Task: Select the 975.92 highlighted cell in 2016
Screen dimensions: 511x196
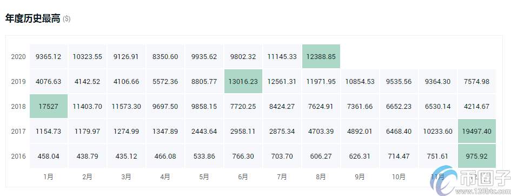Action: point(477,156)
